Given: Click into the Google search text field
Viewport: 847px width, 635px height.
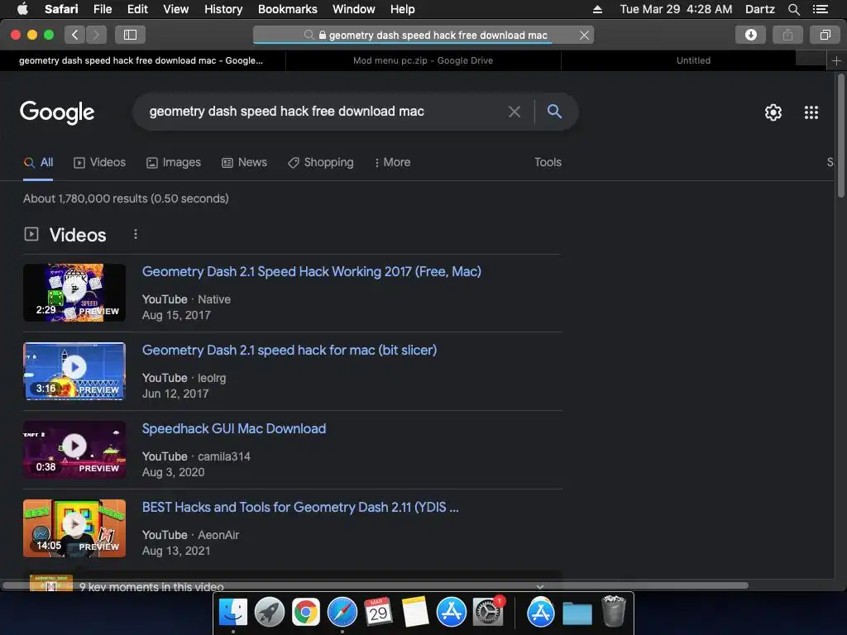Looking at the screenshot, I should (x=324, y=112).
